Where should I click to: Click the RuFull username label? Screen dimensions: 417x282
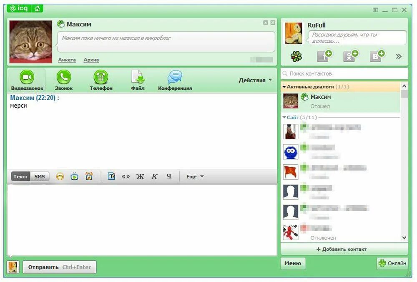317,25
